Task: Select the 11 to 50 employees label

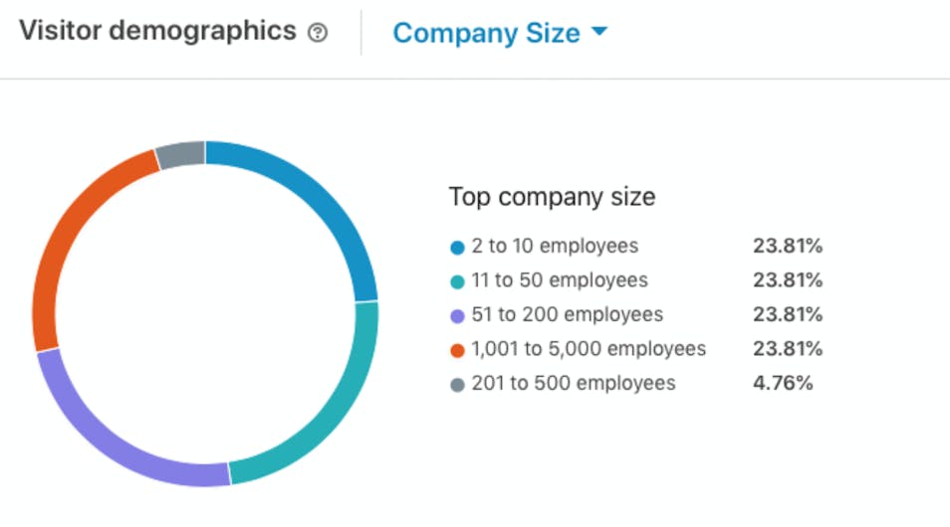Action: (560, 280)
